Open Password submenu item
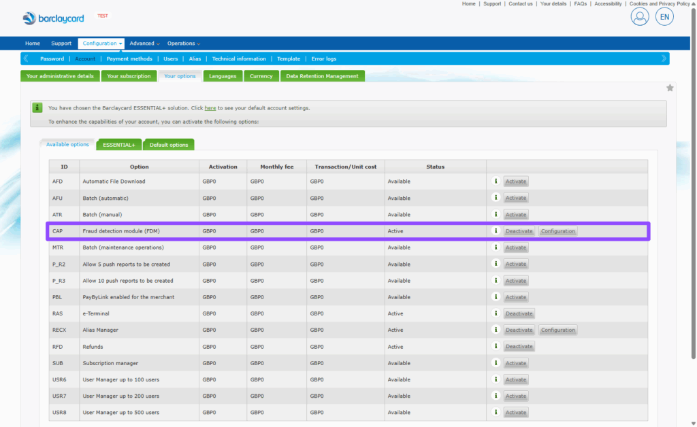The image size is (697, 427). [52, 58]
